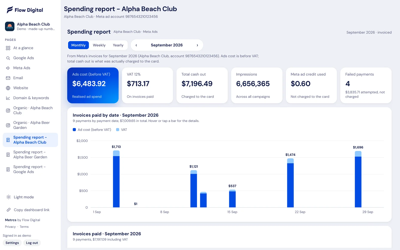Switch to the Yearly view tab

[118, 45]
